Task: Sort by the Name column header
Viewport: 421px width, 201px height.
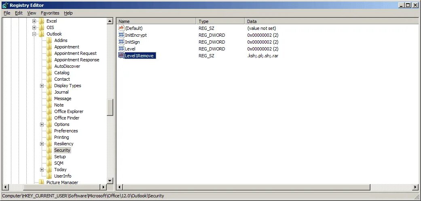Action: pyautogui.click(x=156, y=21)
